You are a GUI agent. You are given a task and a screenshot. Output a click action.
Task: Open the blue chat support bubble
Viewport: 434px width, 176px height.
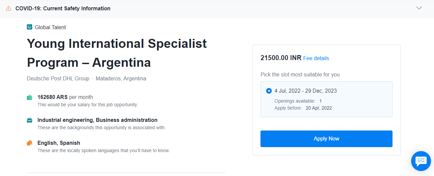point(421,161)
